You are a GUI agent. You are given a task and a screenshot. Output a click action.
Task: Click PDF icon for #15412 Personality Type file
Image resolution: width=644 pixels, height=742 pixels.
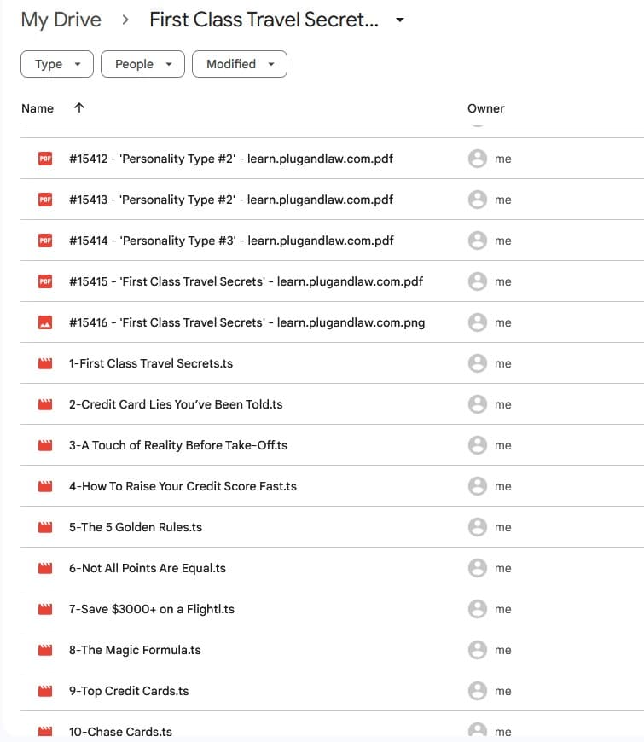click(x=45, y=159)
